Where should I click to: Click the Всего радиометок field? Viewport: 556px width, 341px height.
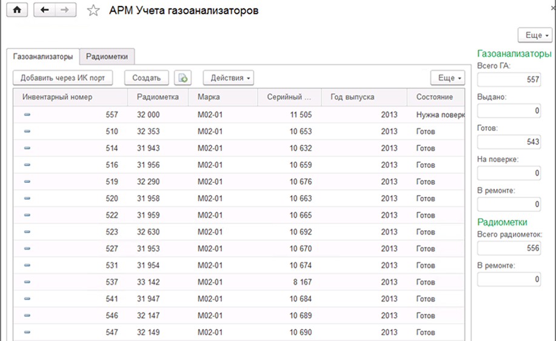click(x=508, y=248)
